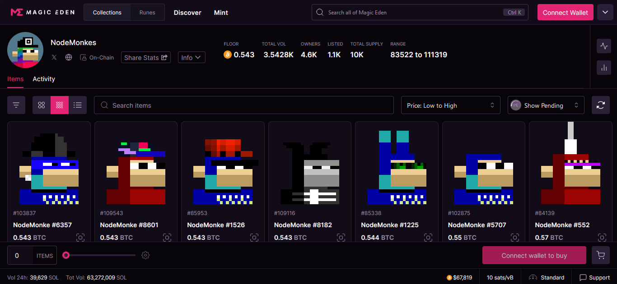
Task: Click the NodeMonke #552 title
Action: coord(562,224)
